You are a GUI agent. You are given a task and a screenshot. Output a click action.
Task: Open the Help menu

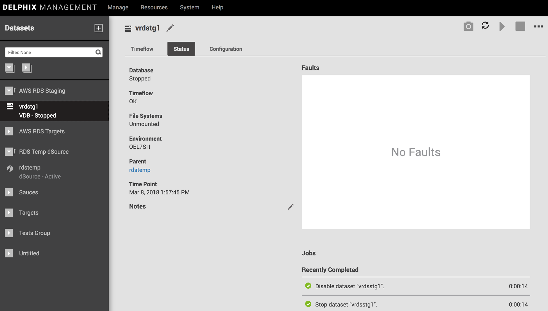click(217, 8)
